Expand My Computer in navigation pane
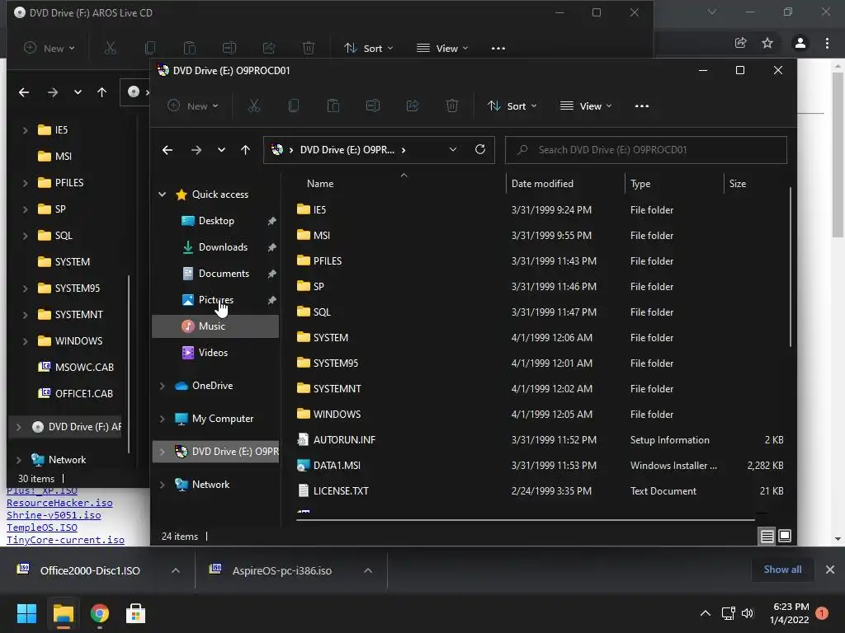 click(162, 419)
